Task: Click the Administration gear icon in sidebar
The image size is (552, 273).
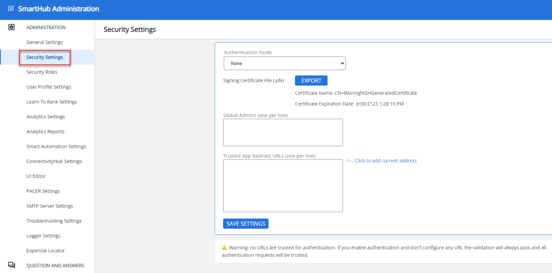Action: pyautogui.click(x=12, y=27)
